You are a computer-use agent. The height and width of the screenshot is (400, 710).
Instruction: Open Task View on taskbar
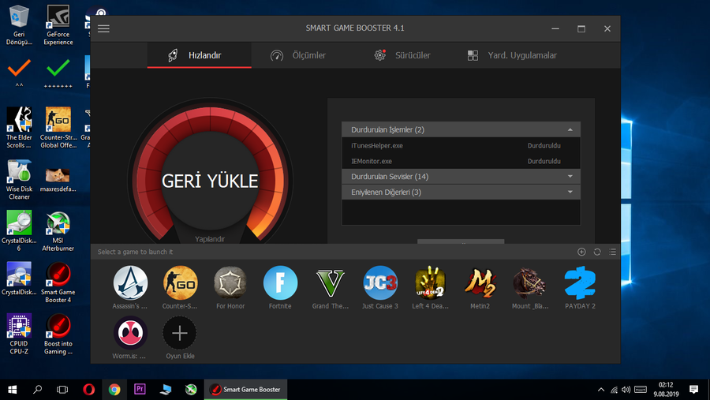pyautogui.click(x=62, y=390)
